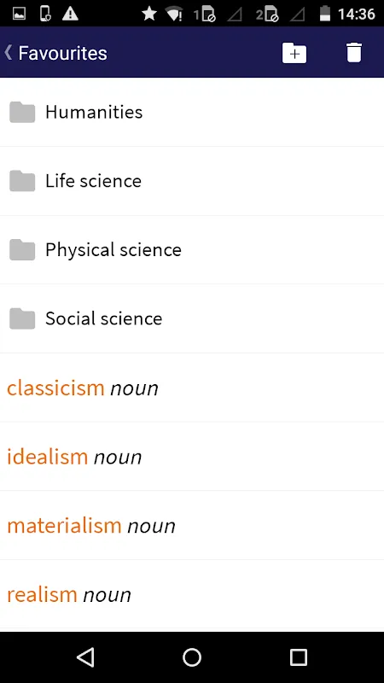Screen dimensions: 384x683
Task: Open the Life science folder
Action: pos(192,181)
